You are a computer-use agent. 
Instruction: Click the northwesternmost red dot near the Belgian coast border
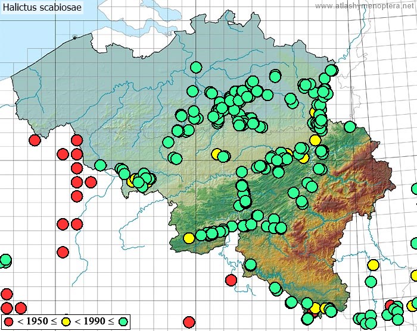tap(35, 140)
